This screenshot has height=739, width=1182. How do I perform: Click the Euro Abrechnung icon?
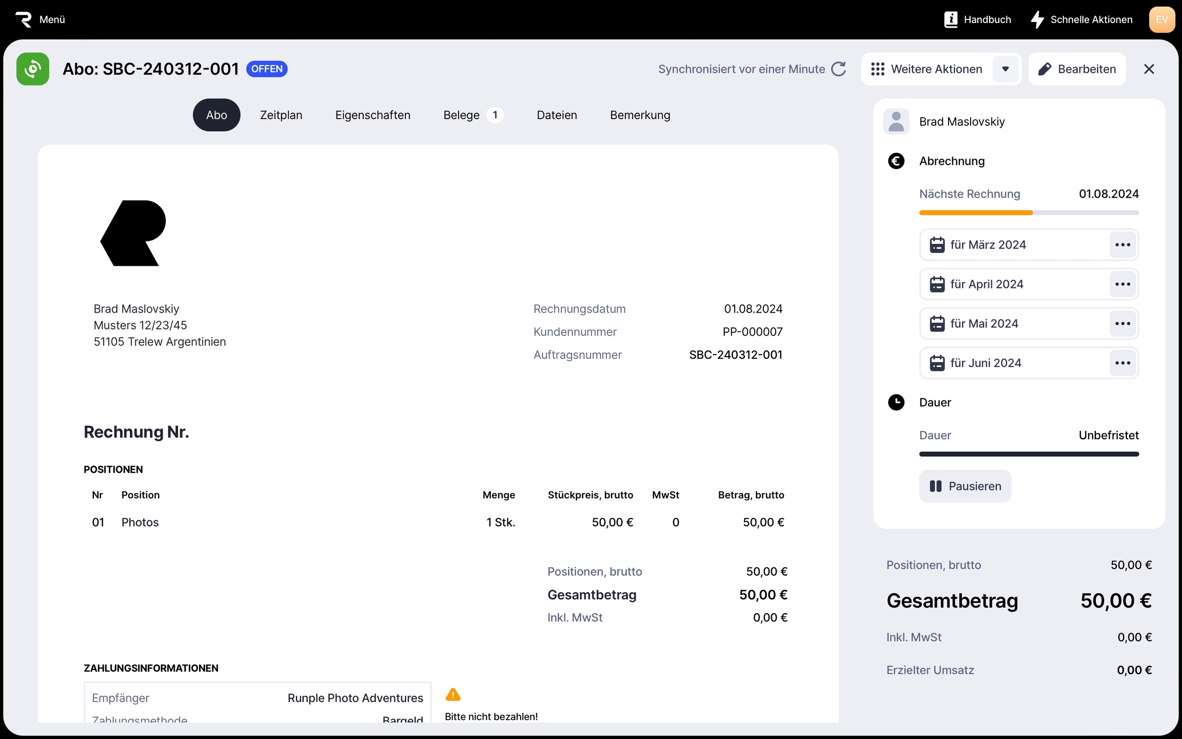896,161
